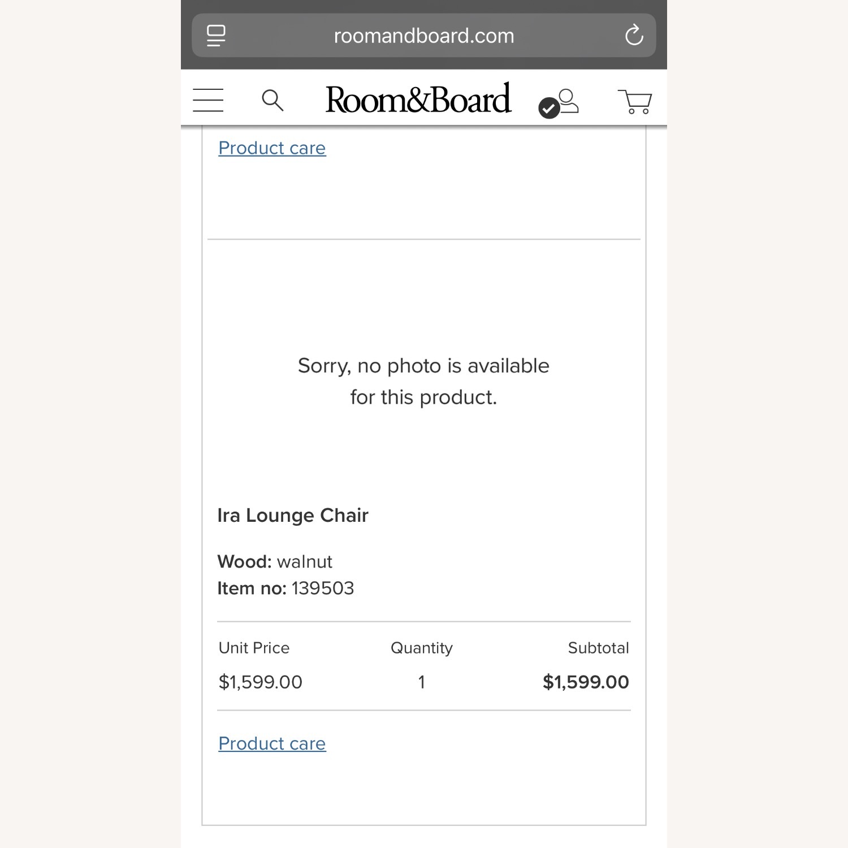Open the bottom Product care link
Viewport: 848px width, 848px height.
[x=271, y=743]
